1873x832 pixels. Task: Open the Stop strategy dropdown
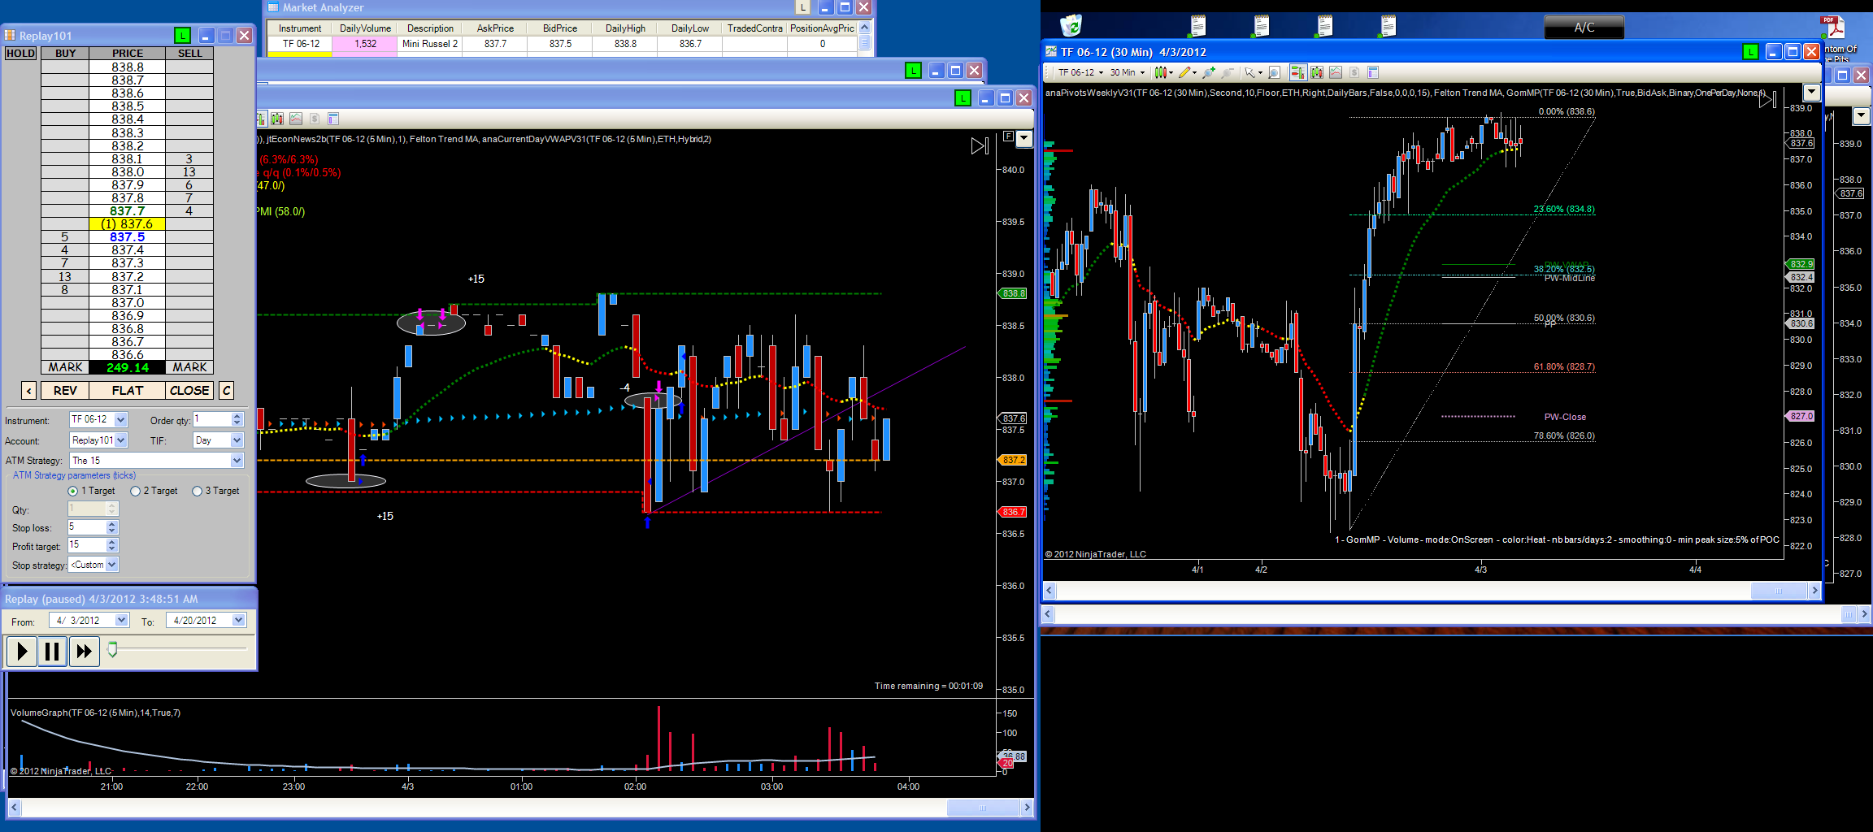(112, 565)
